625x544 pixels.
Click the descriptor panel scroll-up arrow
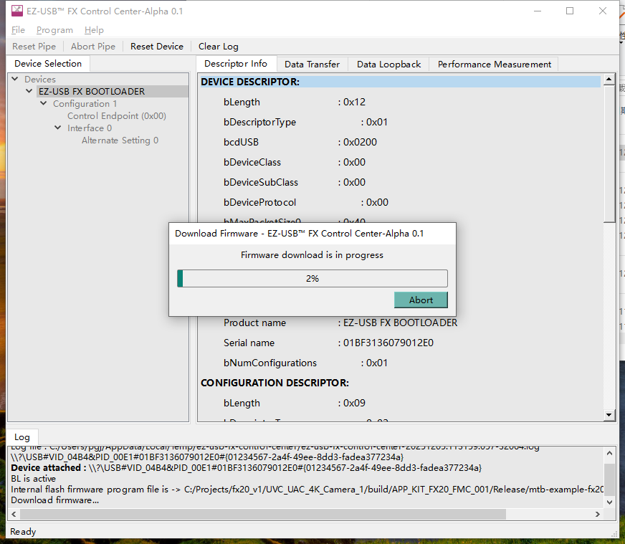click(609, 80)
